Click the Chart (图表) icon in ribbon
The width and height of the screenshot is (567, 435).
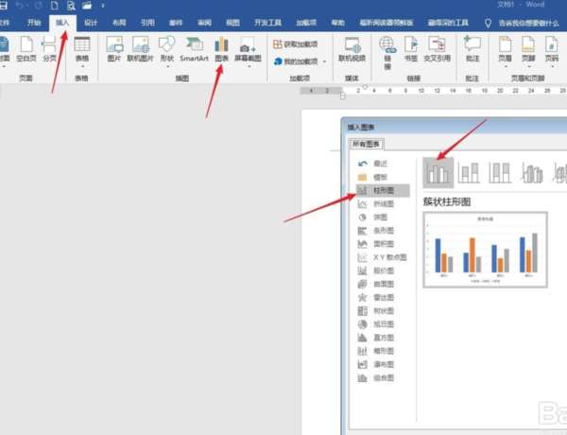221,49
